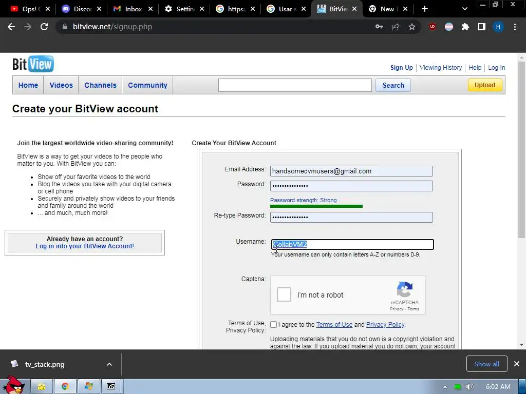
Task: Click the Sign Up link
Action: coord(402,68)
